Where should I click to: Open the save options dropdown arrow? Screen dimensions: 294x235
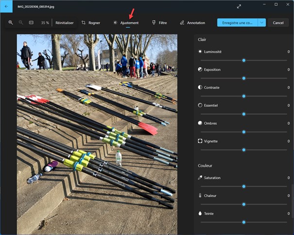[x=262, y=23]
